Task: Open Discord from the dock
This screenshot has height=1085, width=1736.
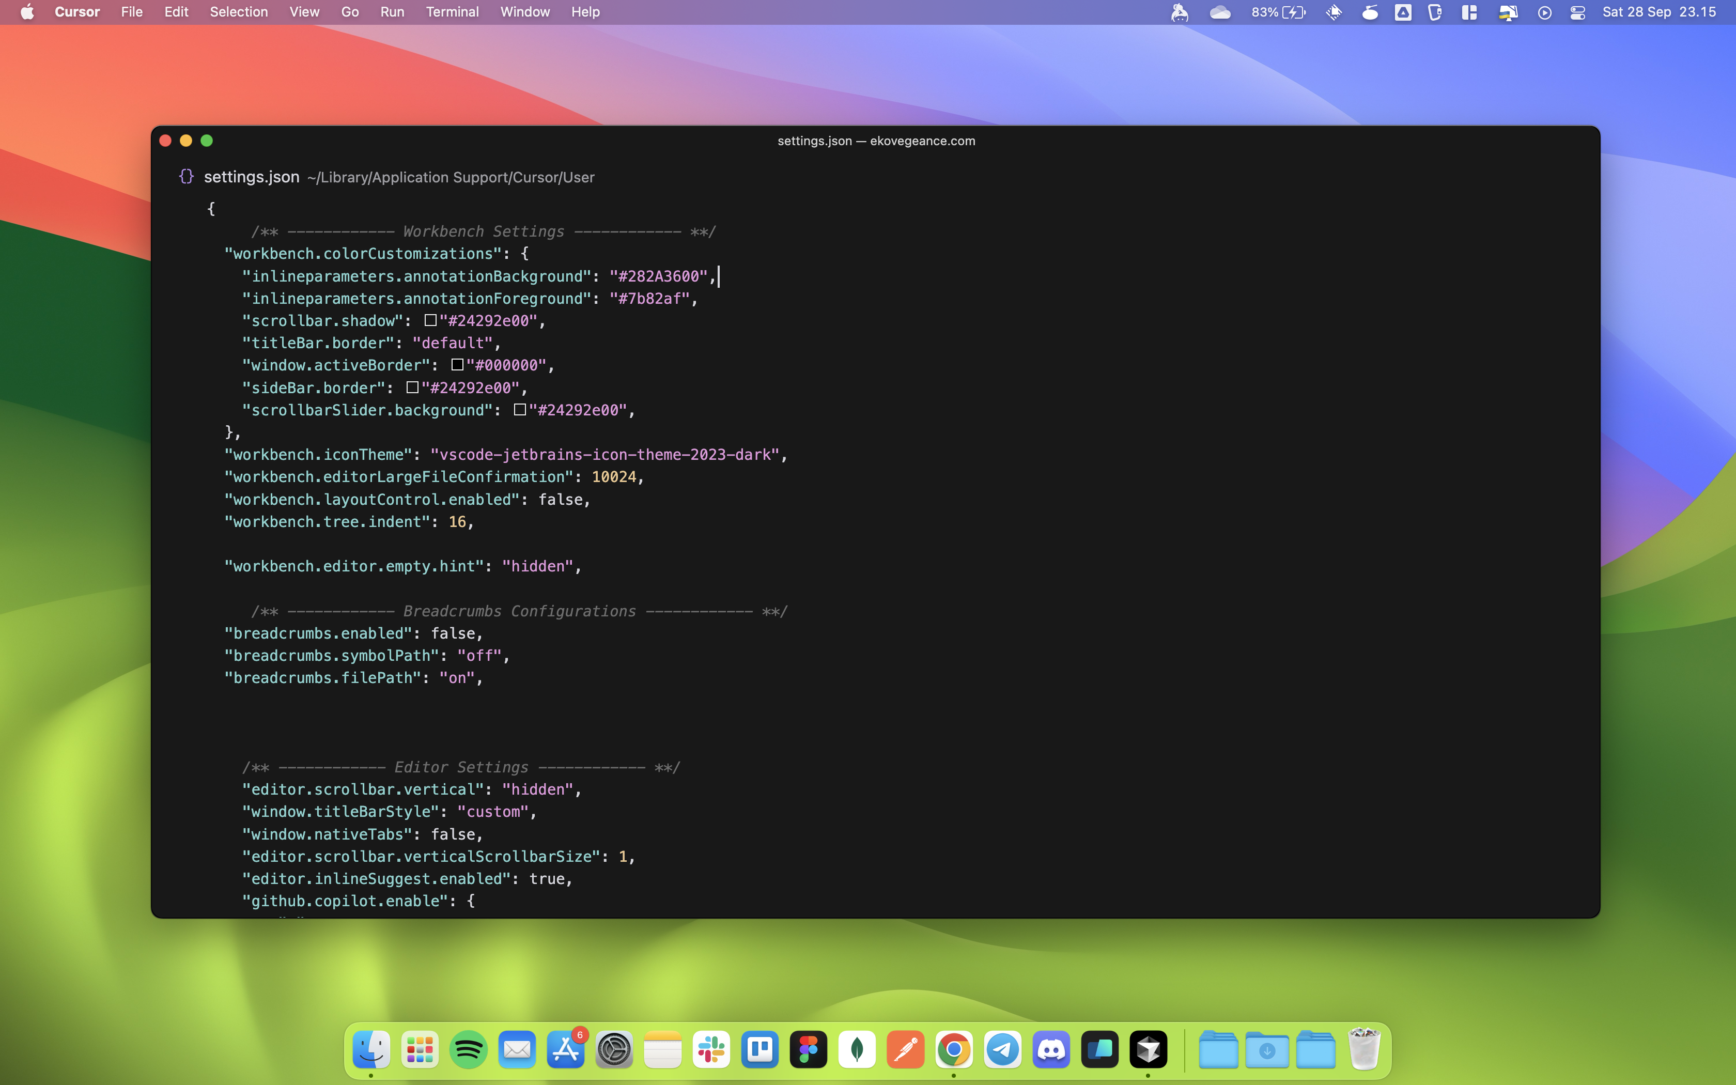Action: [1051, 1050]
